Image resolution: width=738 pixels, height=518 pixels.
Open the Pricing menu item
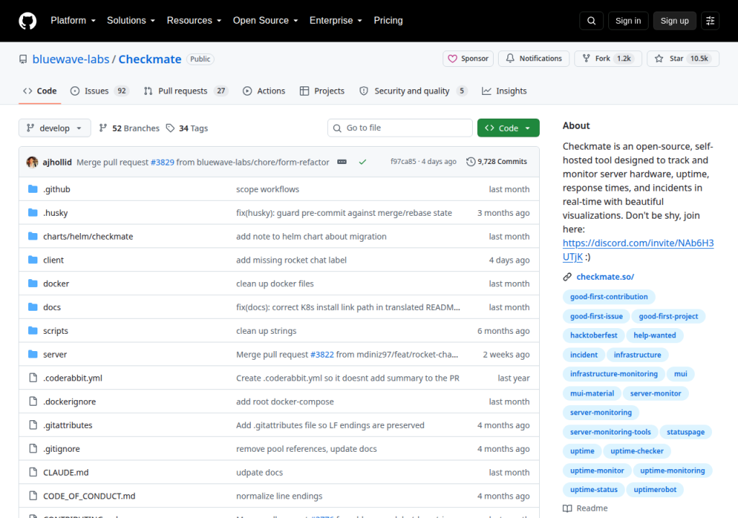pyautogui.click(x=388, y=21)
